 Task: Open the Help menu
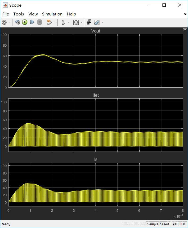tap(71, 14)
